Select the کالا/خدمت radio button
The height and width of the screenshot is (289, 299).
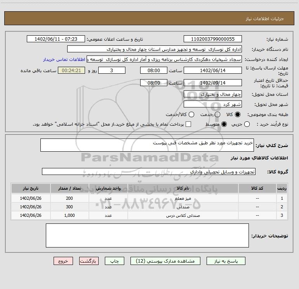coord(191,114)
